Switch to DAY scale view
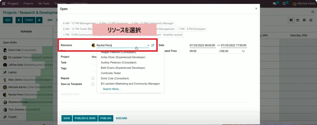 (x=50, y=20)
